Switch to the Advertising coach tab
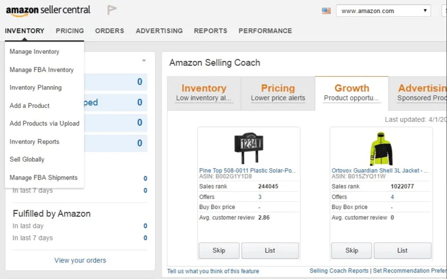The height and width of the screenshot is (279, 447). pos(418,93)
